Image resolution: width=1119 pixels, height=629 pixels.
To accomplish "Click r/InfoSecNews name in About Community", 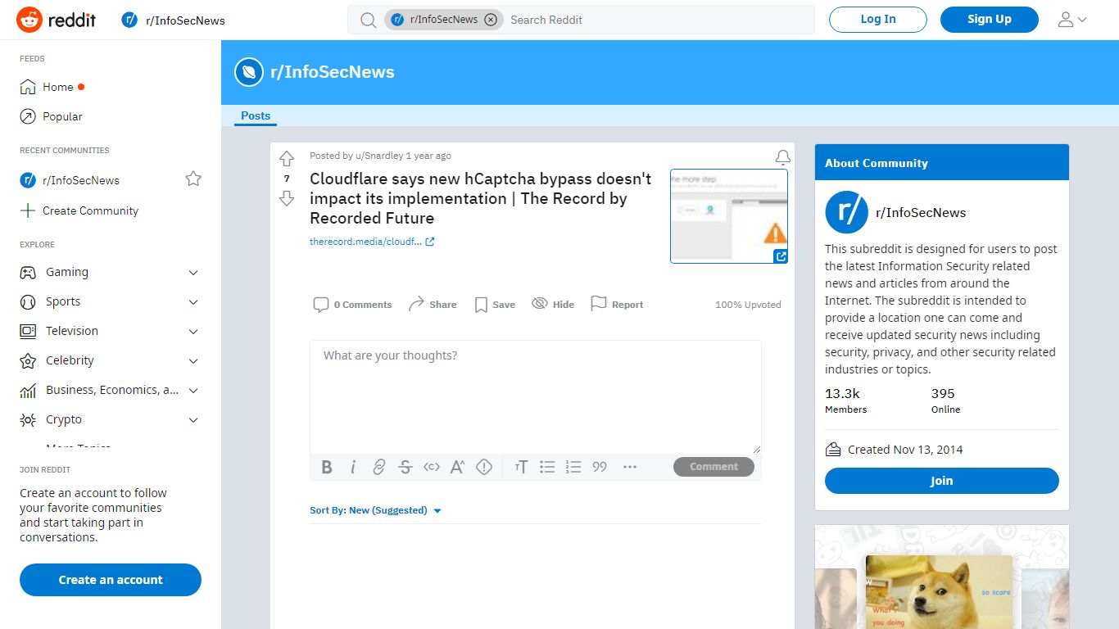I will 921,213.
